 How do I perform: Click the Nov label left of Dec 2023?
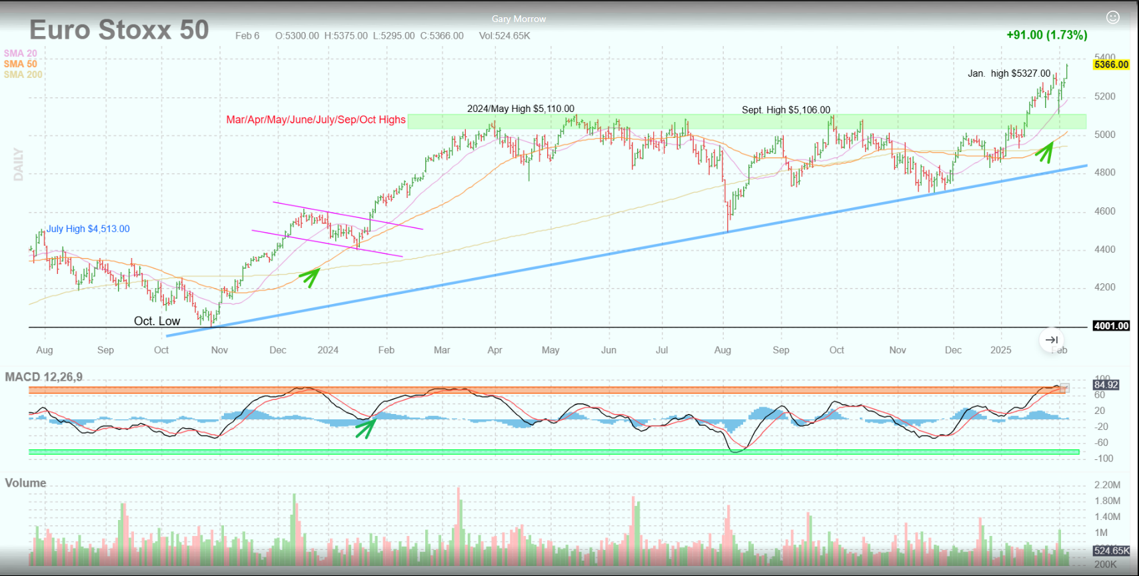[x=219, y=350]
